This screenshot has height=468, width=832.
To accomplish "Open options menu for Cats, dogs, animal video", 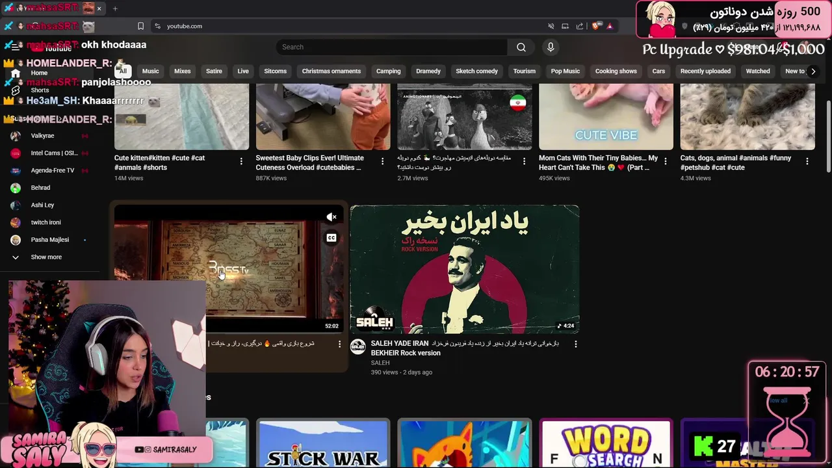I will pos(807,161).
